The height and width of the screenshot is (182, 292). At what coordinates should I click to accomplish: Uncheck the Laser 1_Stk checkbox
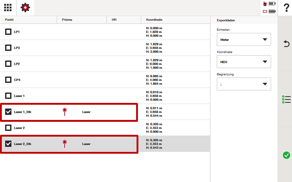(x=9, y=112)
